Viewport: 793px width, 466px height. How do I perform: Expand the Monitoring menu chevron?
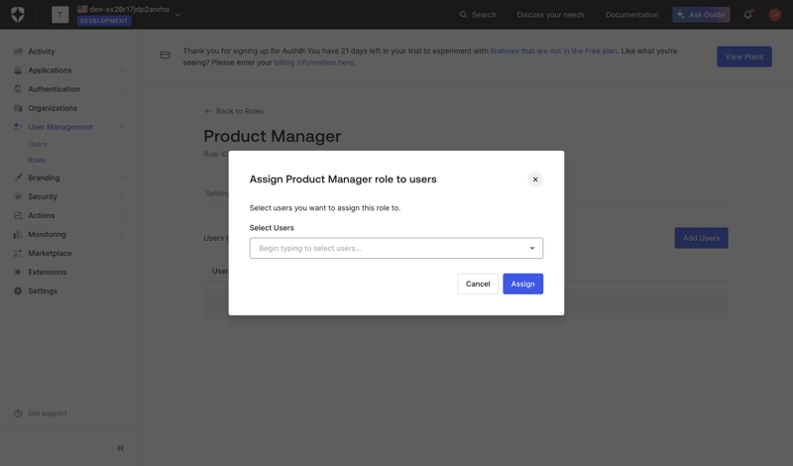pyautogui.click(x=122, y=234)
